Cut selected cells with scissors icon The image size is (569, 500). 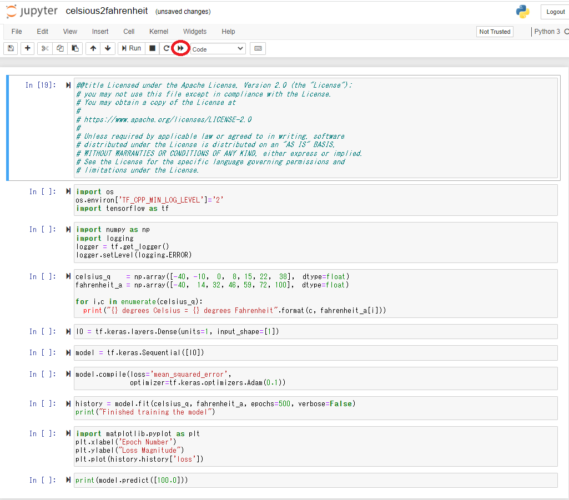[x=45, y=49]
